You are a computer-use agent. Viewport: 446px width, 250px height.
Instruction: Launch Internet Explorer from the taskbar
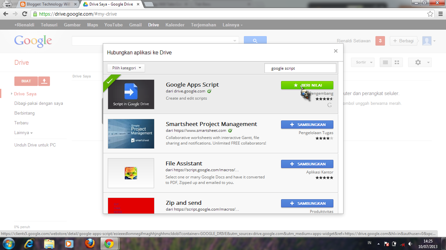click(x=29, y=243)
